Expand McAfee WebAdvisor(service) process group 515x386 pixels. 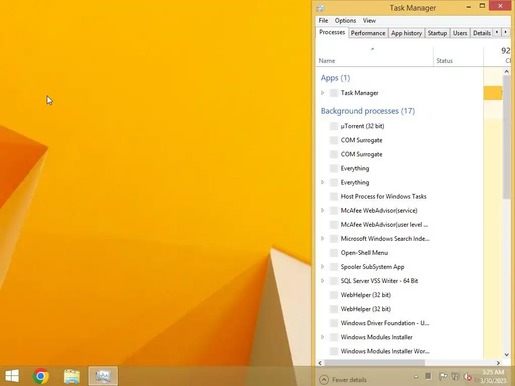coord(322,211)
